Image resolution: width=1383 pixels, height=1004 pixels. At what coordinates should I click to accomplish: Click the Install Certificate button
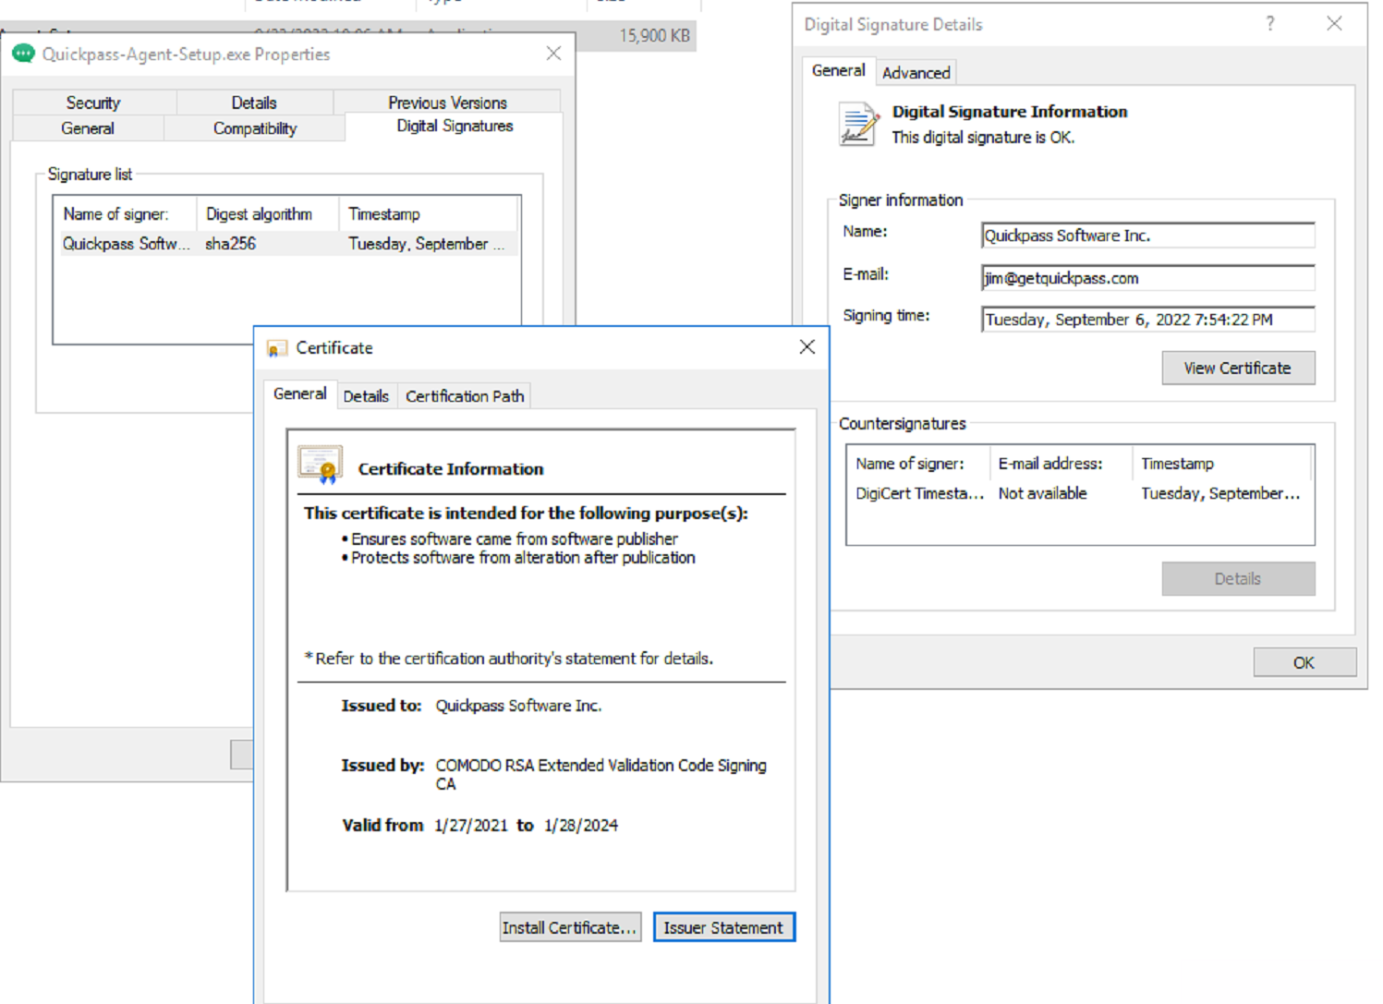(x=570, y=927)
